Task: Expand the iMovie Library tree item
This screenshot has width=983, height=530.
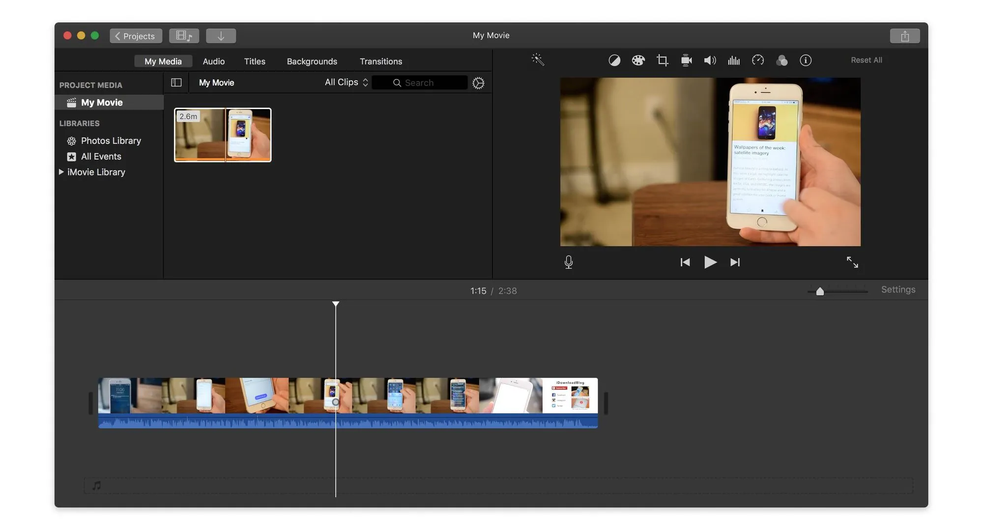Action: pos(61,172)
